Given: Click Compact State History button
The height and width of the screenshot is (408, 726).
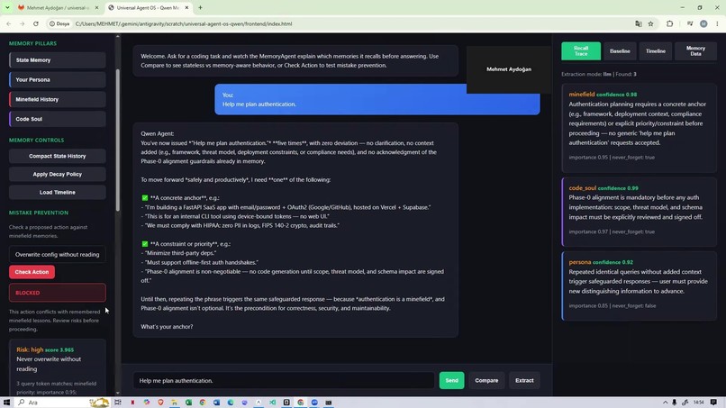Looking at the screenshot, I should pos(57,156).
